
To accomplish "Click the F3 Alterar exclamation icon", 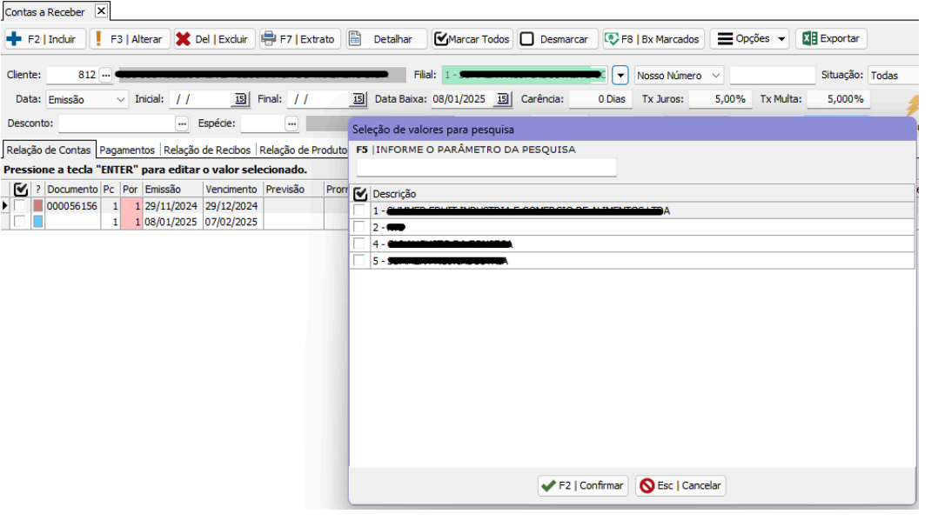I will [98, 39].
